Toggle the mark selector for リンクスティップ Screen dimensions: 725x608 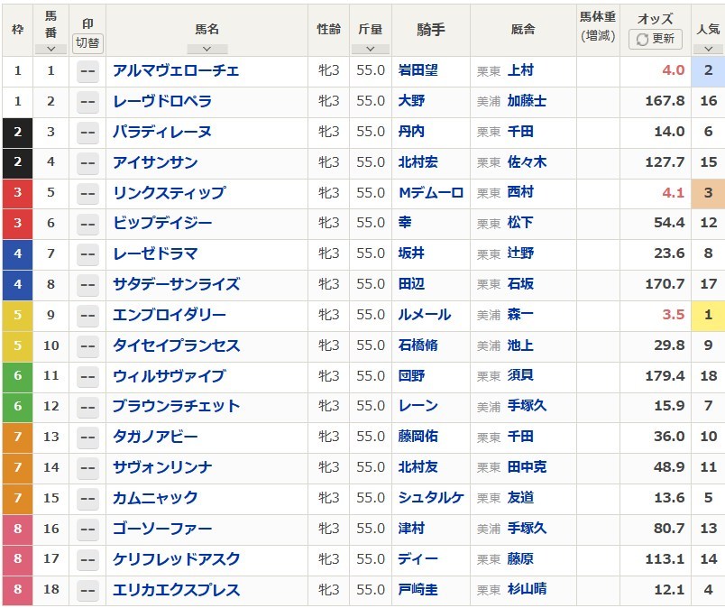(x=87, y=193)
